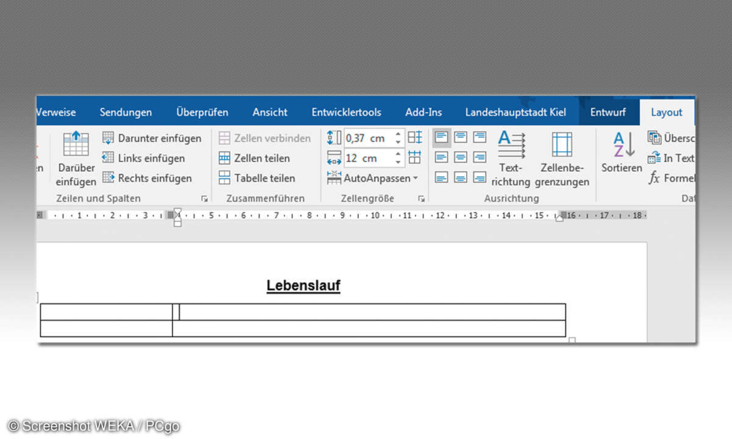Image resolution: width=732 pixels, height=439 pixels.
Task: Click the bottom-left table cell
Action: click(x=106, y=328)
